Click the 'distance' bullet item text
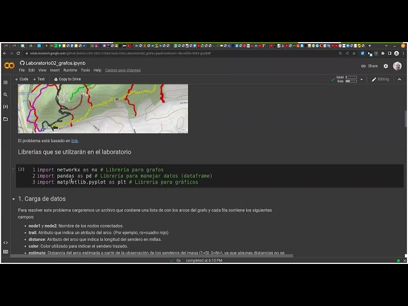The image size is (408, 306). coord(95,240)
